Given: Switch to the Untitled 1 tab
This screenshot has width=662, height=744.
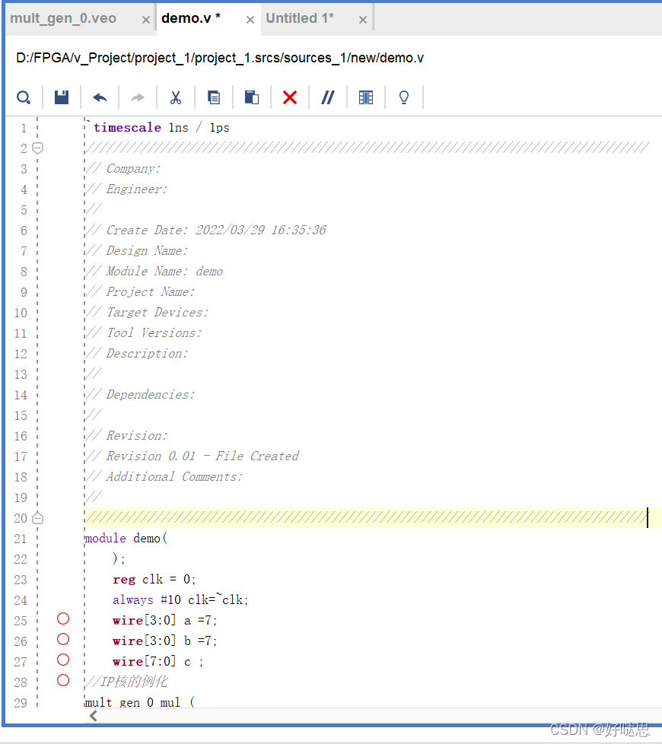Looking at the screenshot, I should click(x=300, y=18).
